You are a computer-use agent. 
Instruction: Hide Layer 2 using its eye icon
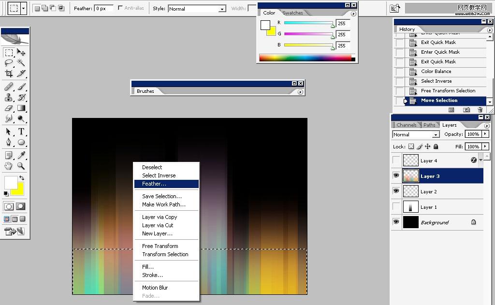pyautogui.click(x=396, y=191)
